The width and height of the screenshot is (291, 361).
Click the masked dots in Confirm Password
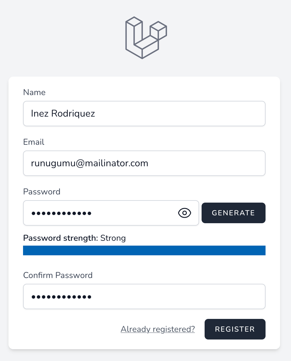coord(61,297)
